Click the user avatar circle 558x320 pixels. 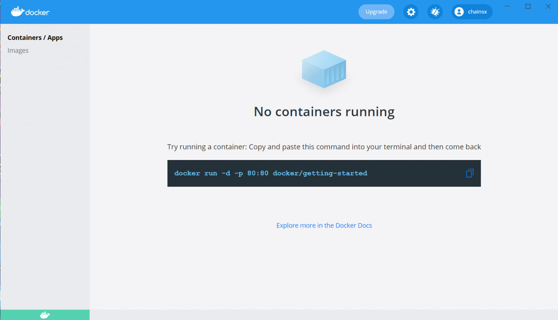459,12
